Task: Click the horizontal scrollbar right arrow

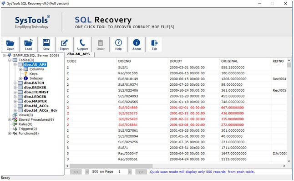Action: [284, 166]
